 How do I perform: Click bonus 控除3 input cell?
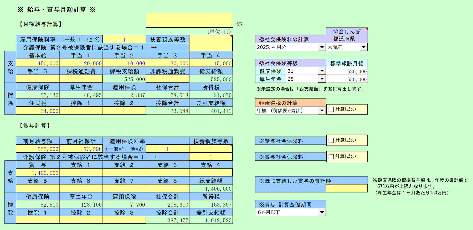pyautogui.click(x=124, y=220)
